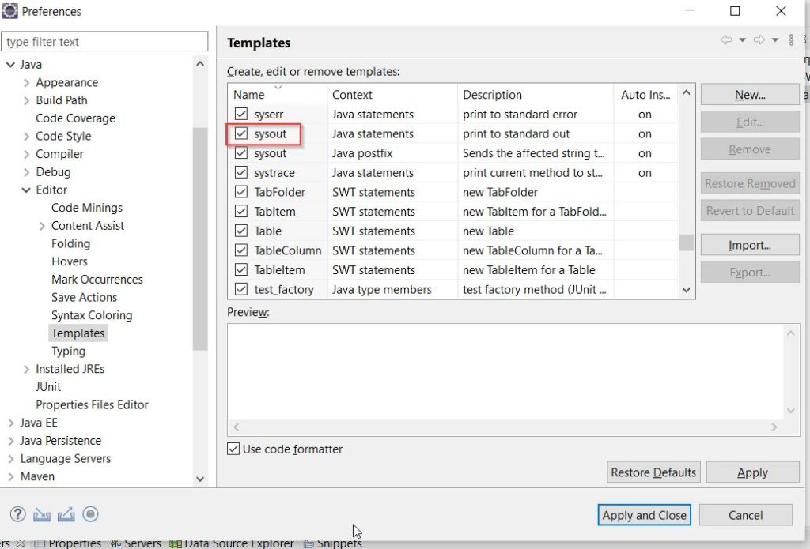Click the import preferences icon

tap(42, 515)
